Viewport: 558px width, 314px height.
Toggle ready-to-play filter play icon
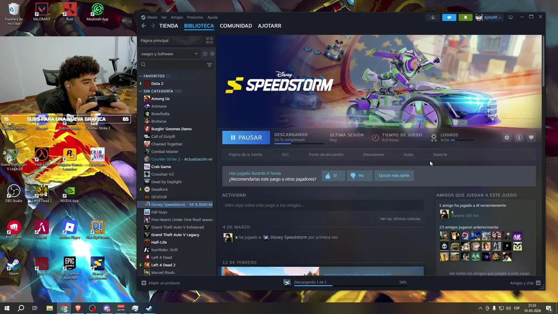(212, 54)
